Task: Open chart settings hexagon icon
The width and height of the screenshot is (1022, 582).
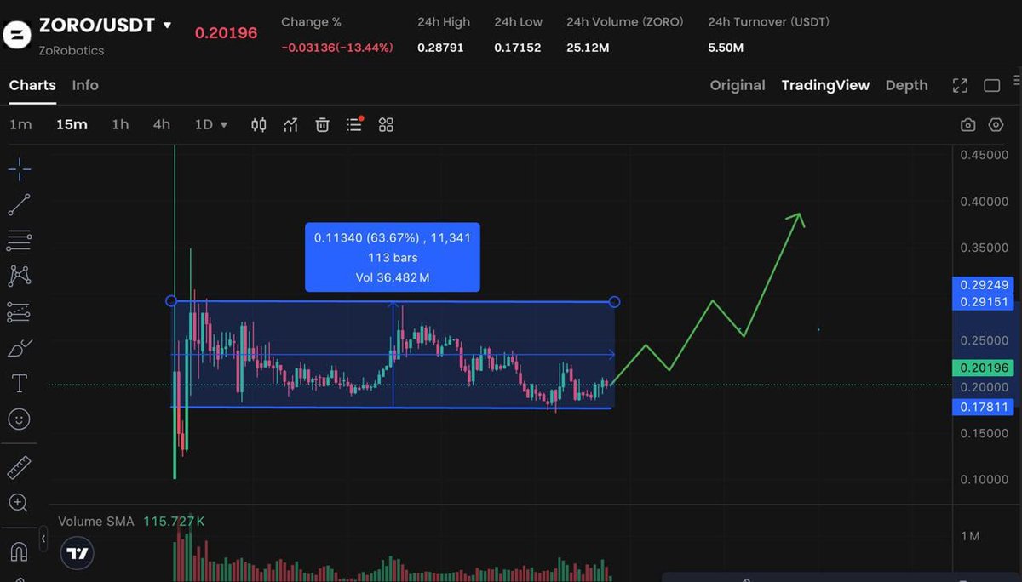Action: (996, 125)
